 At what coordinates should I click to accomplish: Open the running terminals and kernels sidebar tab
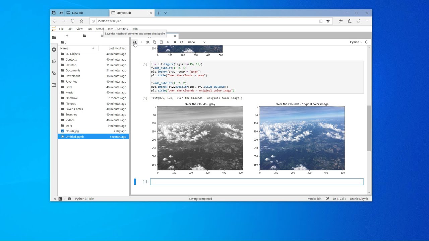pos(54,50)
